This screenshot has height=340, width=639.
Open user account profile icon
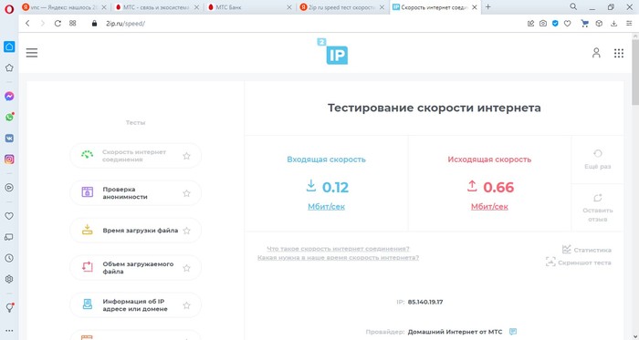point(596,53)
